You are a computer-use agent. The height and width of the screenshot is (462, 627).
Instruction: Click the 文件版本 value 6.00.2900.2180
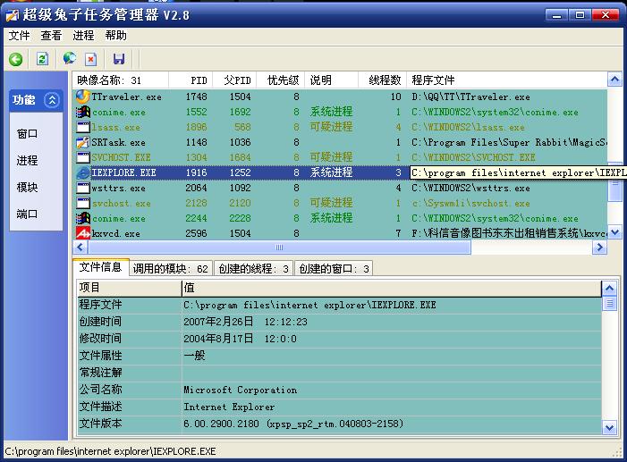click(221, 424)
